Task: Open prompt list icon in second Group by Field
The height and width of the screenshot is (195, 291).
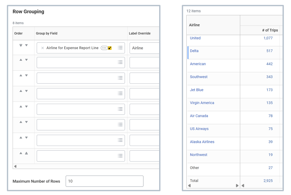Action: (x=120, y=62)
